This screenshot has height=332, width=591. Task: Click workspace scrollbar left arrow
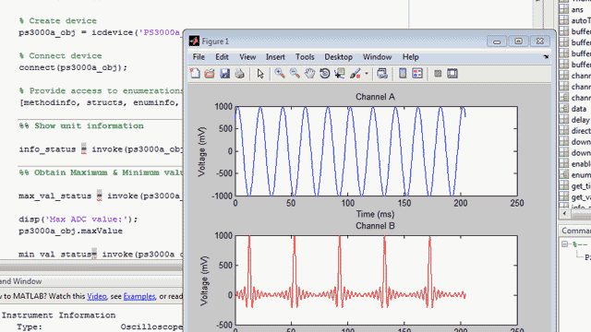(564, 213)
